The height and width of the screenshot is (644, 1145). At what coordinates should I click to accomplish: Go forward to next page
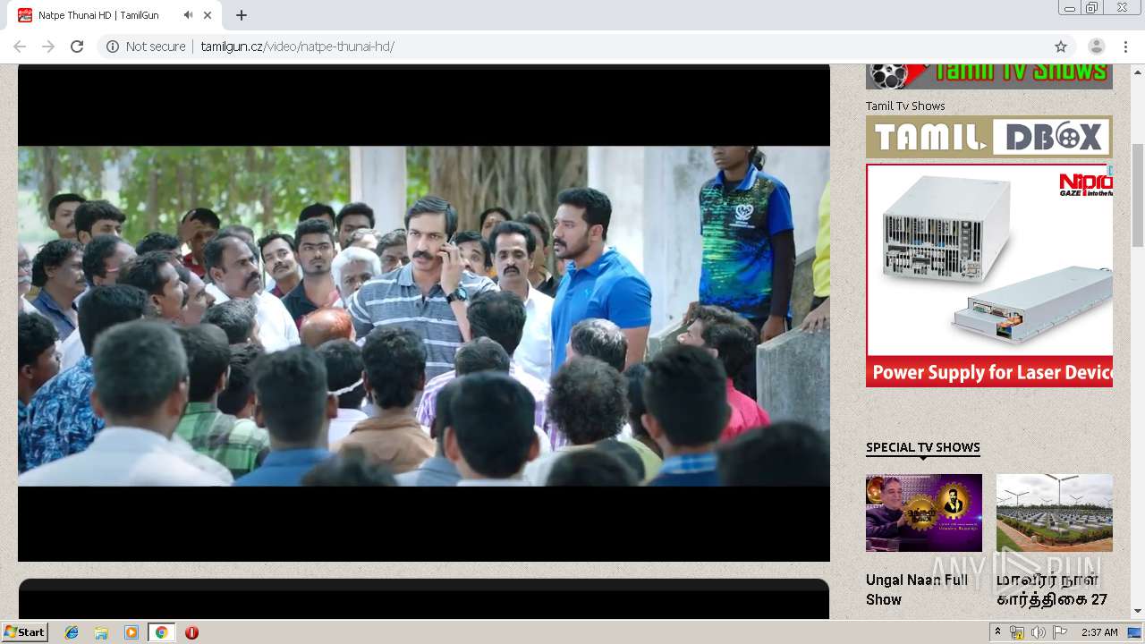[48, 47]
